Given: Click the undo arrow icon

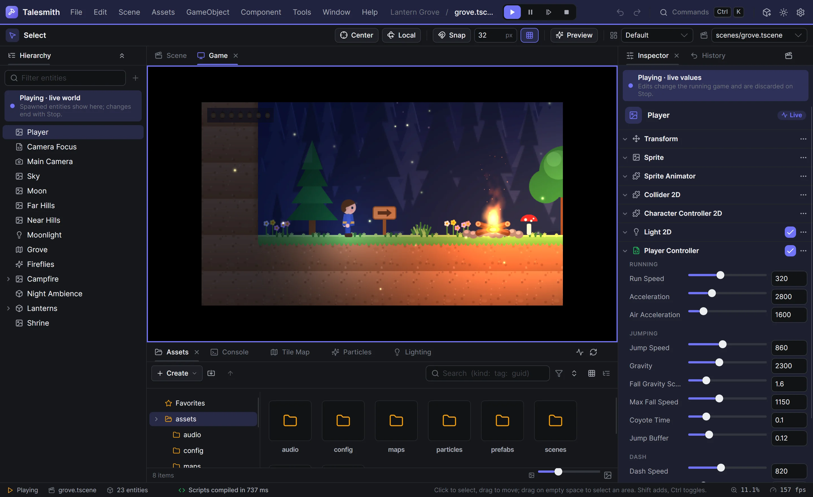Looking at the screenshot, I should [620, 12].
